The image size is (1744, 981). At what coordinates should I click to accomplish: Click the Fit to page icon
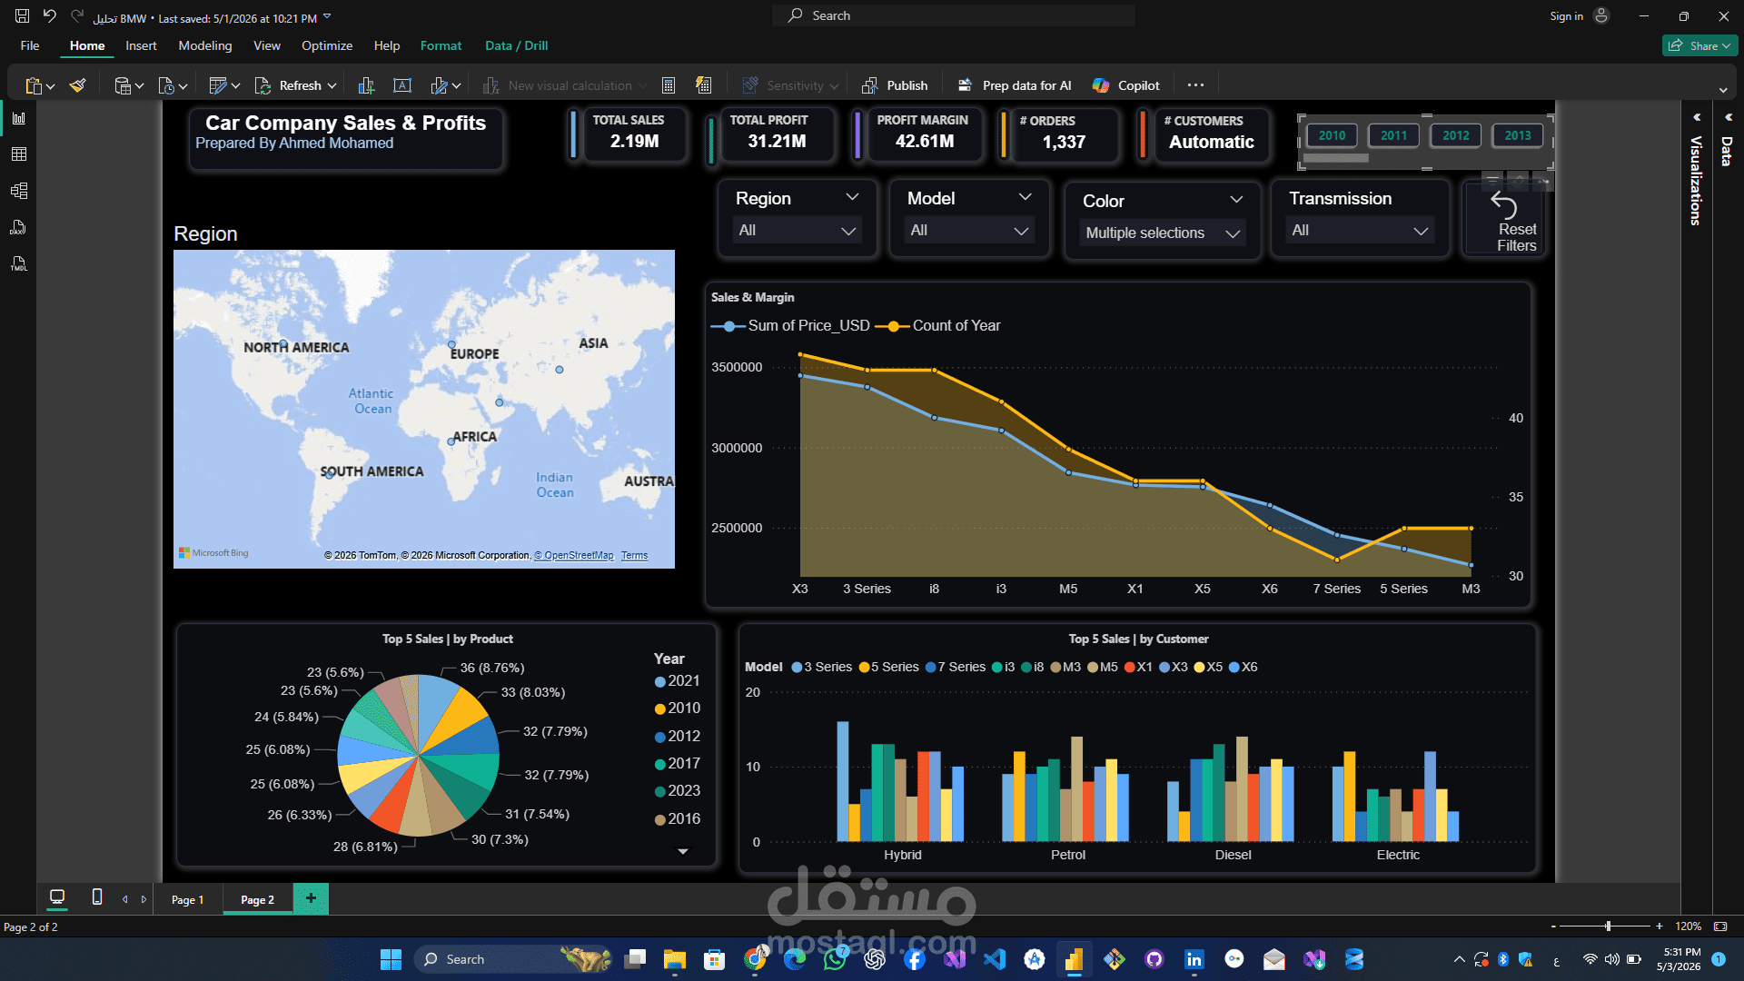coord(1720,926)
